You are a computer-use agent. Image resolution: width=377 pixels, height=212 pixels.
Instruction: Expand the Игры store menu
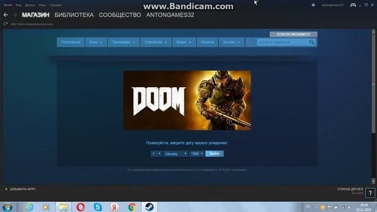96,42
